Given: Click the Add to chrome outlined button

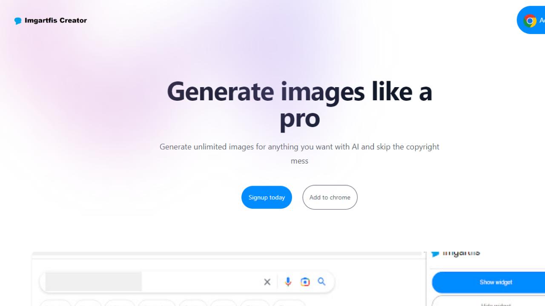Looking at the screenshot, I should [330, 197].
